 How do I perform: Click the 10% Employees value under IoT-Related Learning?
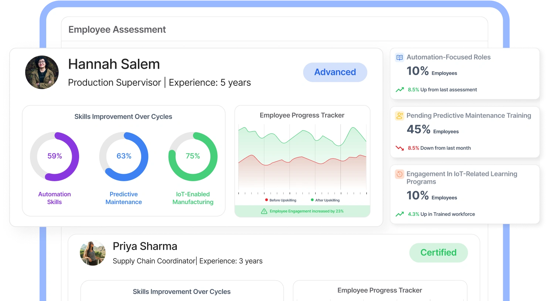click(432, 196)
